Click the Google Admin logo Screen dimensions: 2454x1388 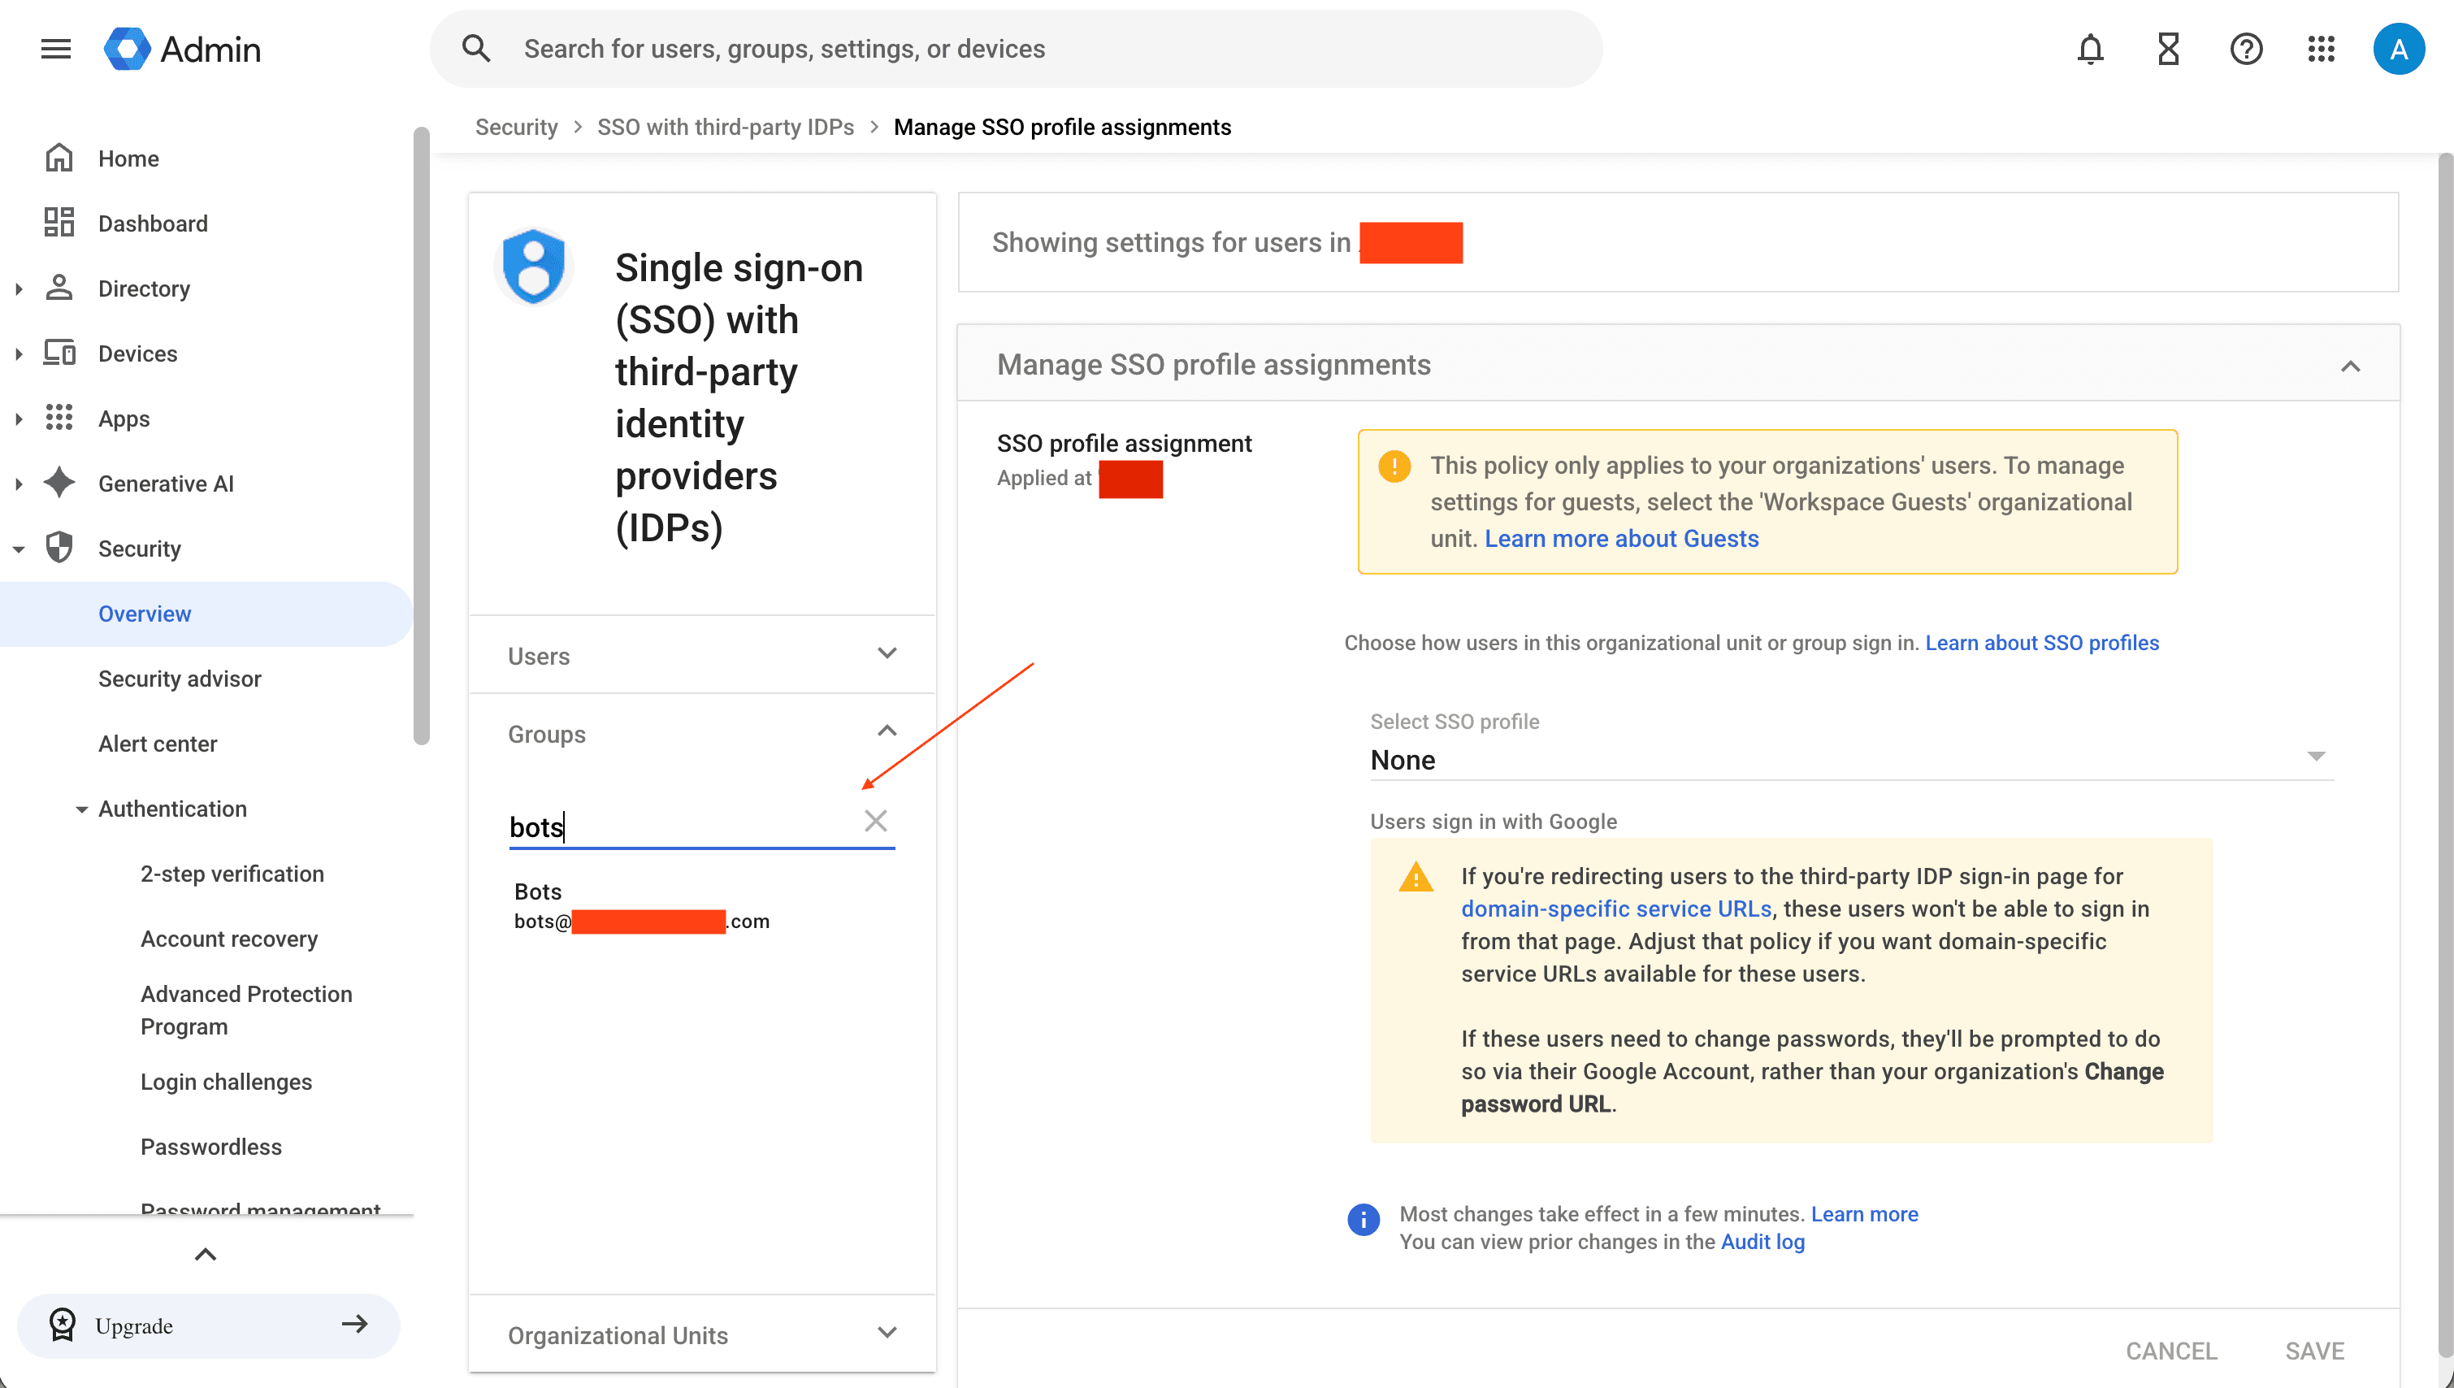(x=182, y=49)
